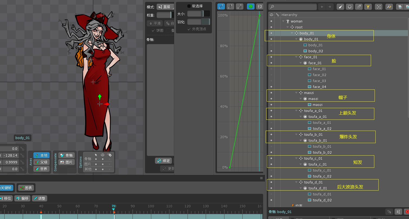Viewport: 409px width, 219px height.
Task: Click the paperclip attachment filter icon
Action: [x=359, y=7]
